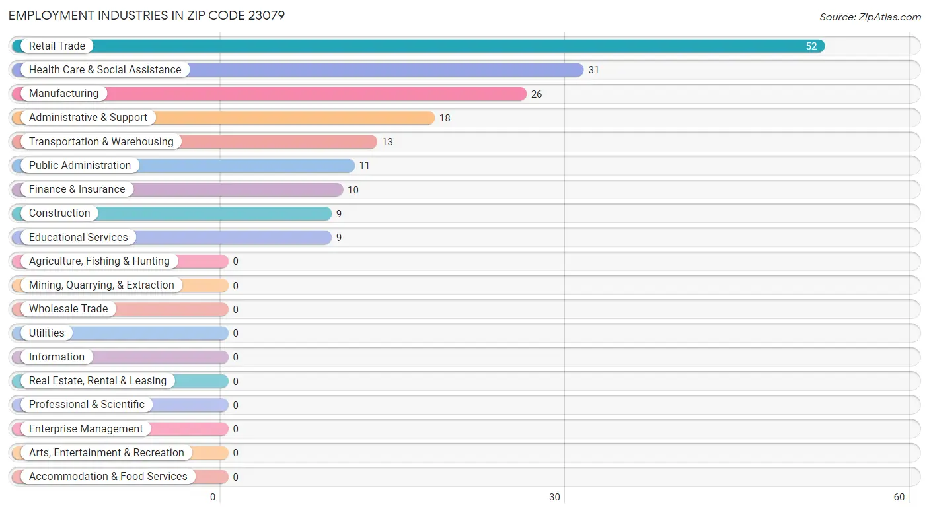Select the Finance & Insurance label
The width and height of the screenshot is (929, 513).
(77, 189)
